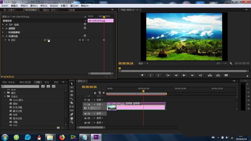Expand the 键控 effects folder
251x141 pixels.
tap(5, 93)
